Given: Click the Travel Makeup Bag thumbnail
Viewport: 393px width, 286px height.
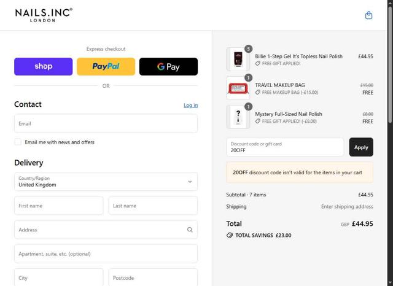Looking at the screenshot, I should tap(238, 88).
